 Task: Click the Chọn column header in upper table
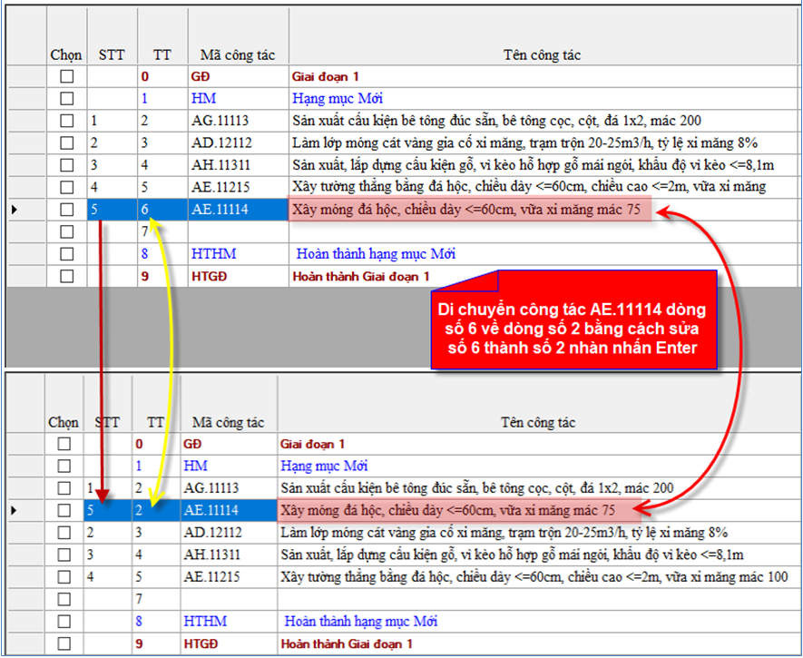pos(65,55)
